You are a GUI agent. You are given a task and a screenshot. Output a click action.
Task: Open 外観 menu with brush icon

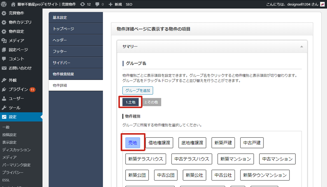pos(4,80)
